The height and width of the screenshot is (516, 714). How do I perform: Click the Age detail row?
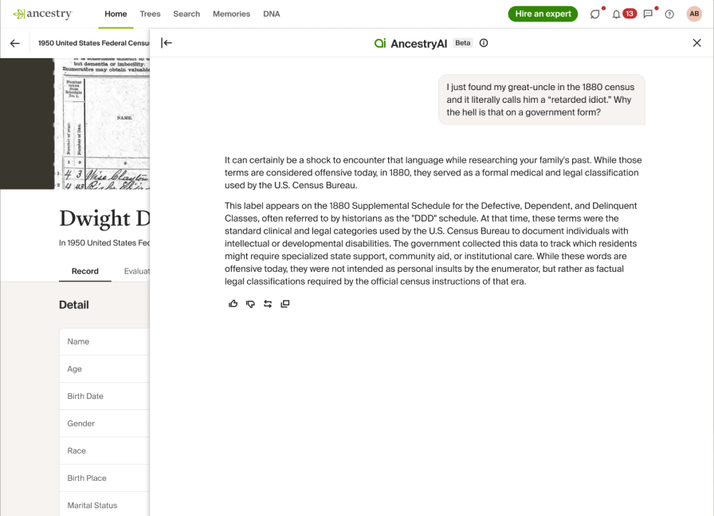pyautogui.click(x=104, y=368)
